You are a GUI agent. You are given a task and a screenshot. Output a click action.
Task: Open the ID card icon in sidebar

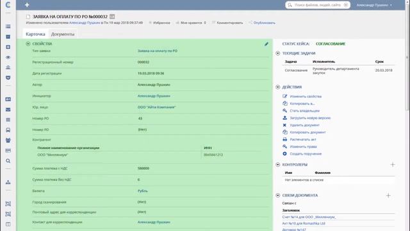click(x=8, y=99)
